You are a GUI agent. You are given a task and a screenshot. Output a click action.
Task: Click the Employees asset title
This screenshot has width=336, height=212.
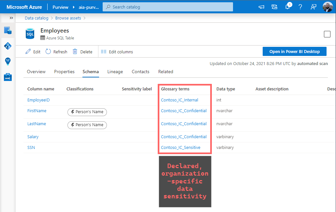55,31
